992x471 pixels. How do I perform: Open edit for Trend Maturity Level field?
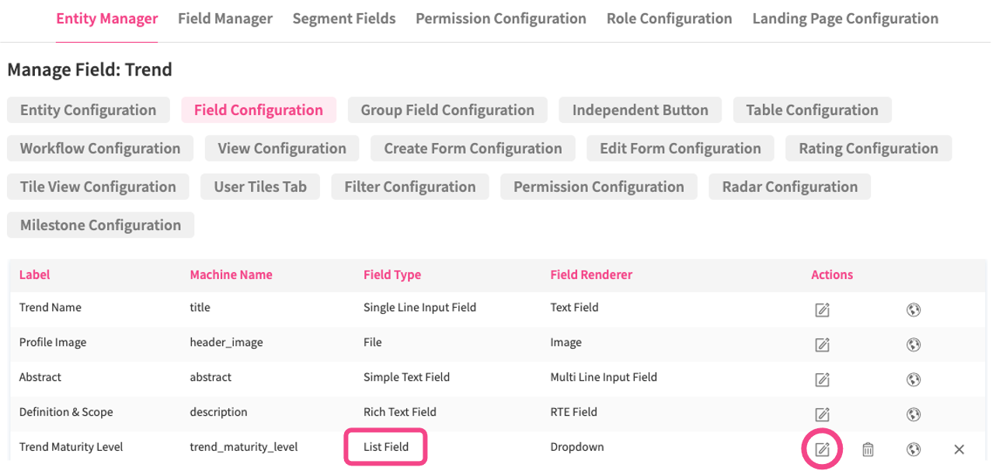coord(822,449)
